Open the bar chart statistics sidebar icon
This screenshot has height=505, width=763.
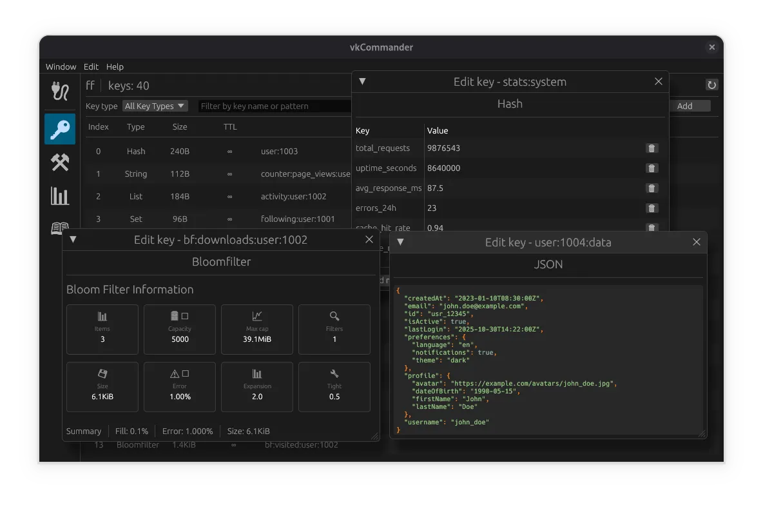pos(60,196)
